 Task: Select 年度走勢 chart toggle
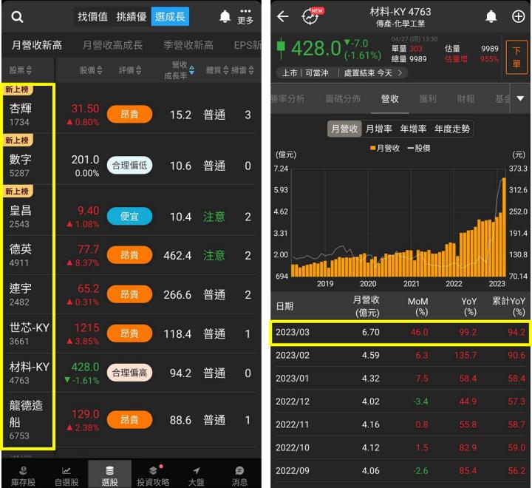pyautogui.click(x=452, y=129)
